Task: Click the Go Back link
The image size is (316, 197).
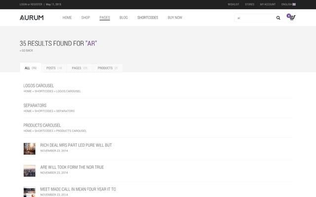Action: point(26,51)
